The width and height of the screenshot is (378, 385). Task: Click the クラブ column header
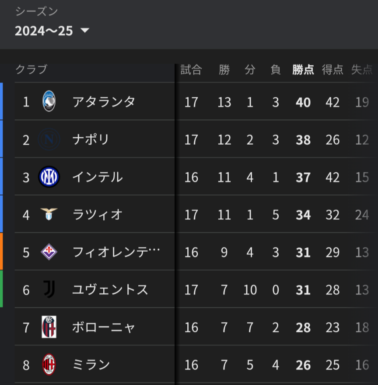pyautogui.click(x=31, y=70)
